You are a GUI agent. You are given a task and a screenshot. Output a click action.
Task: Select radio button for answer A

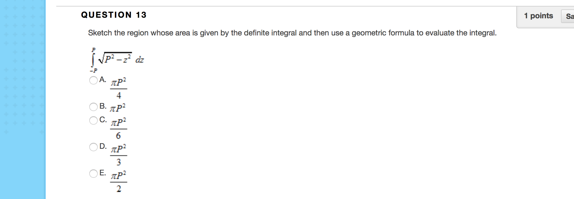coord(93,80)
